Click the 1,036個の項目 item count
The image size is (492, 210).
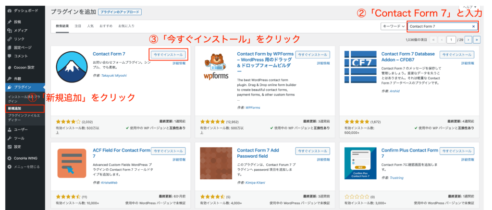416,40
